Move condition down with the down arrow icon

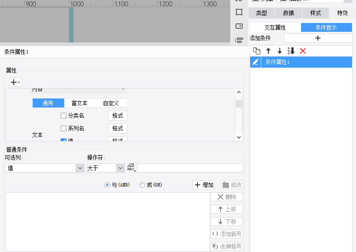tap(279, 51)
